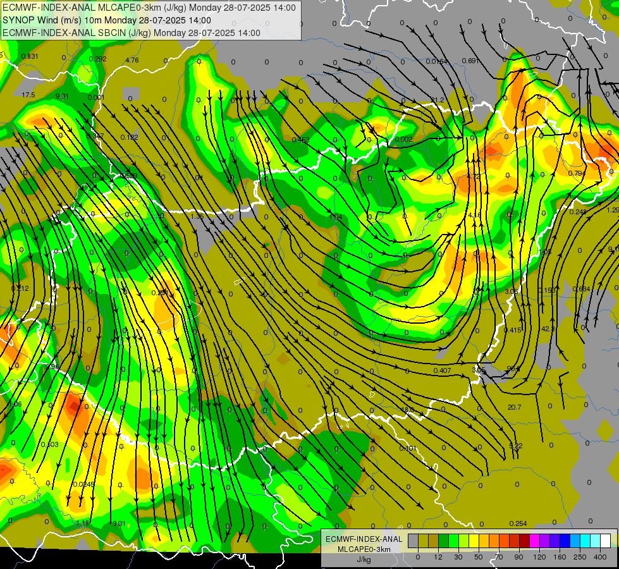Screen dimensions: 619x569
Task: Click the map value 0.407
Action: pyautogui.click(x=442, y=370)
